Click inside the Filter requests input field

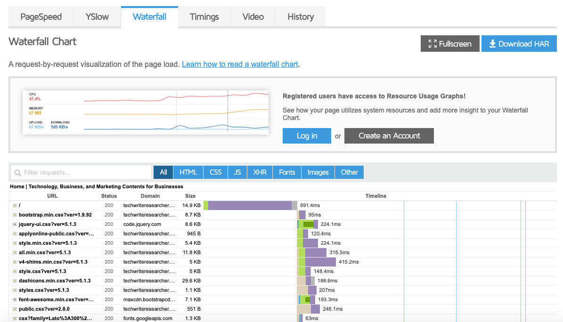click(80, 172)
